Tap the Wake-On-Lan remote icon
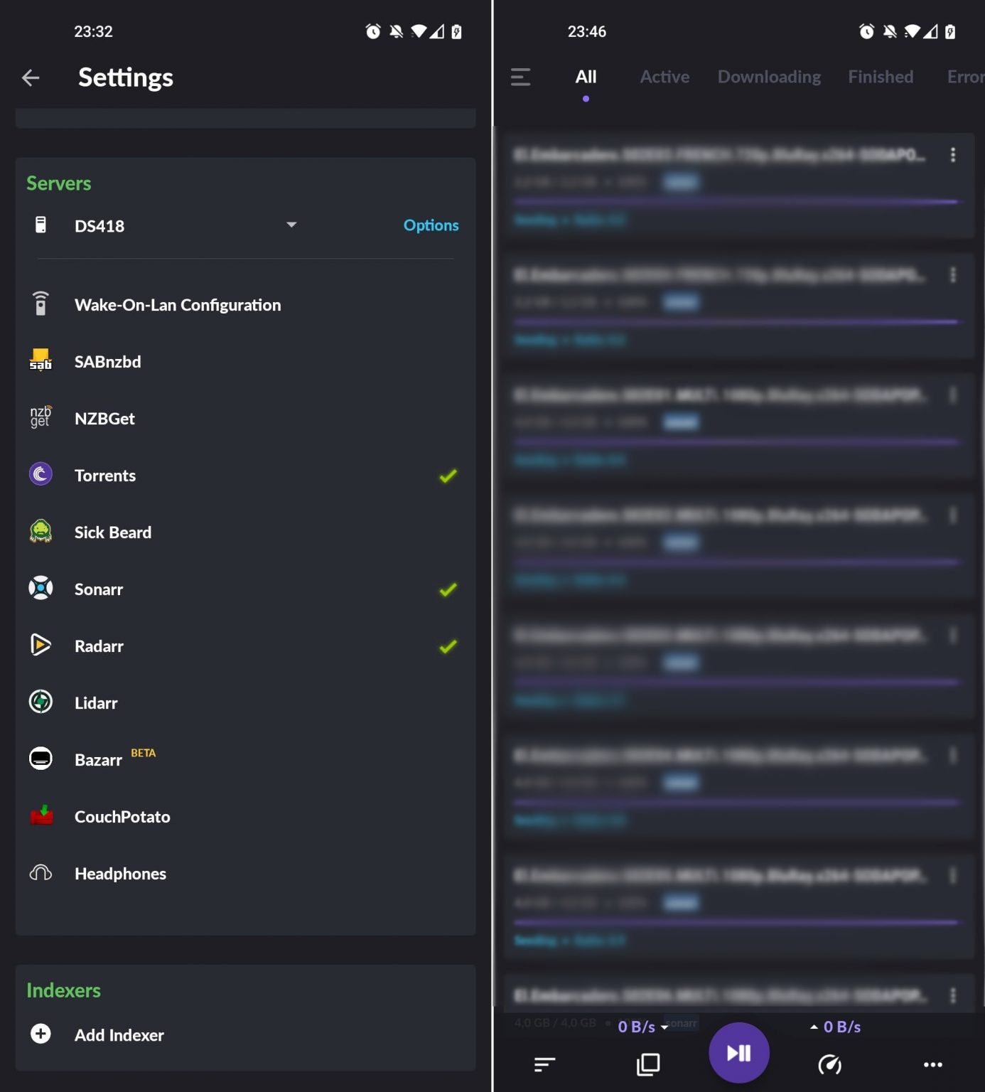The height and width of the screenshot is (1092, 985). (x=41, y=304)
